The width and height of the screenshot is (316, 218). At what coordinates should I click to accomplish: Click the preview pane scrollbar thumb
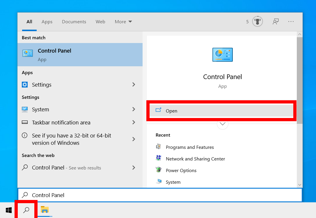coord(300,81)
